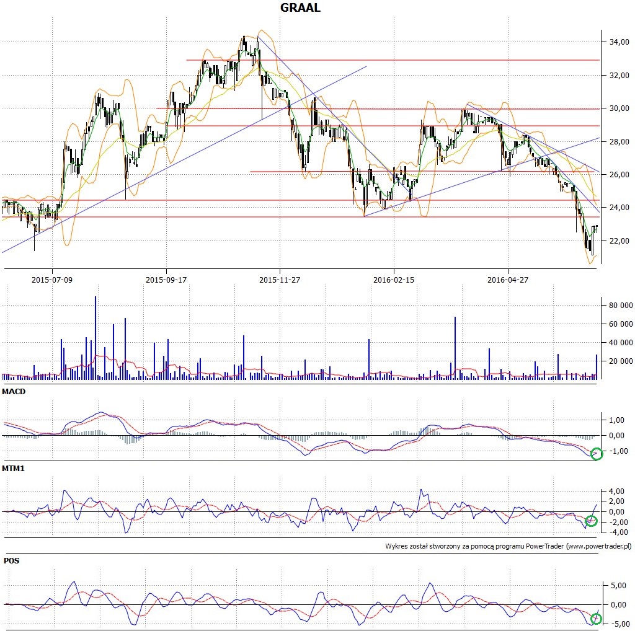The width and height of the screenshot is (635, 631).
Task: Select the 2015-11-27 date label
Action: coord(280,280)
